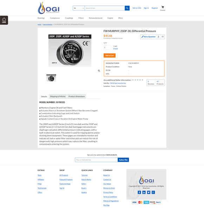Open the How It Works footer link
204x212 pixels.
(86, 180)
